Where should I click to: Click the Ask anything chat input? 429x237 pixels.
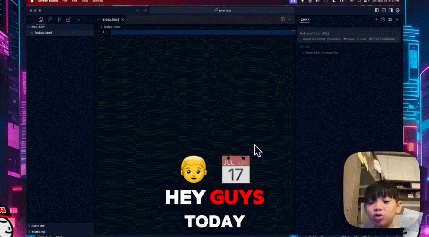tap(342, 33)
